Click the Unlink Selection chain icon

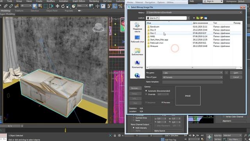tap(11, 6)
